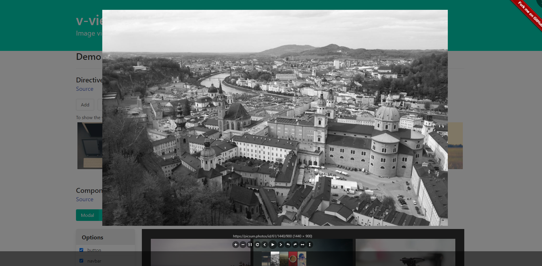This screenshot has width=542, height=266.
Task: Rotate the image right (clockwise)
Action: point(295,245)
